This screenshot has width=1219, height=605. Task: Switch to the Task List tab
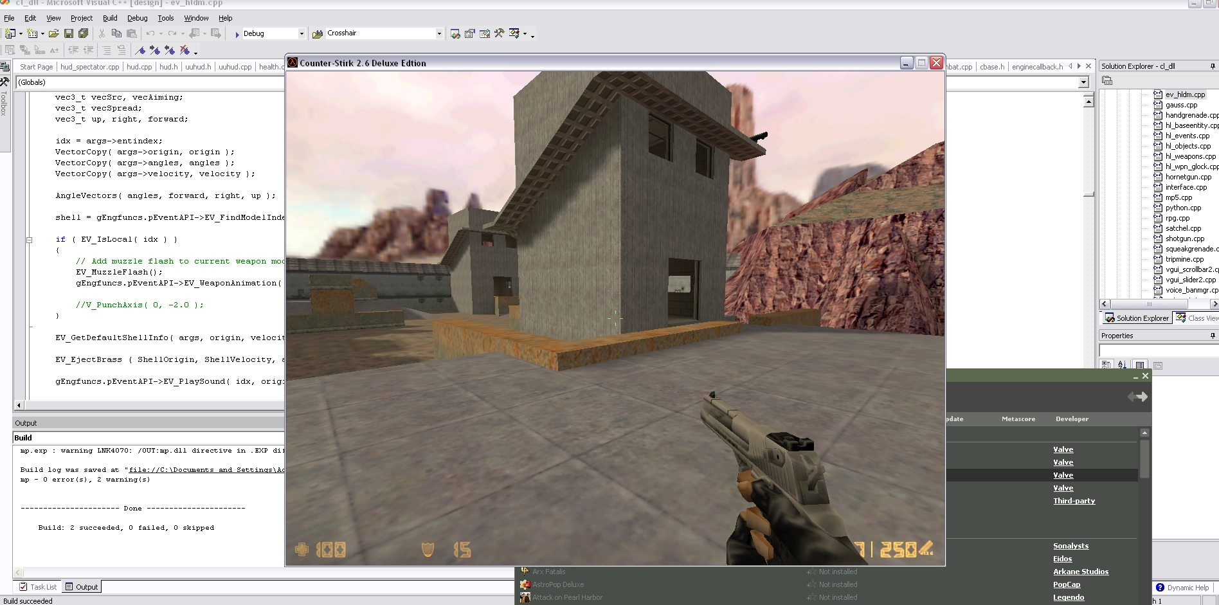38,587
